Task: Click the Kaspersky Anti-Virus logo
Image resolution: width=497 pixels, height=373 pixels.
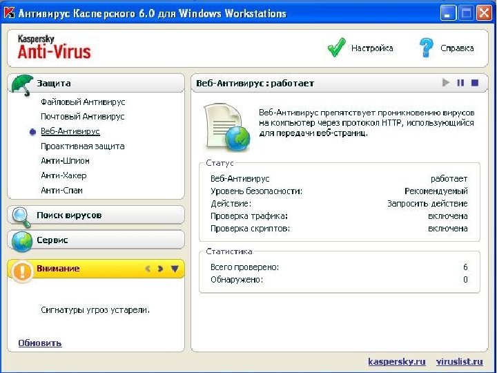Action: [55, 48]
